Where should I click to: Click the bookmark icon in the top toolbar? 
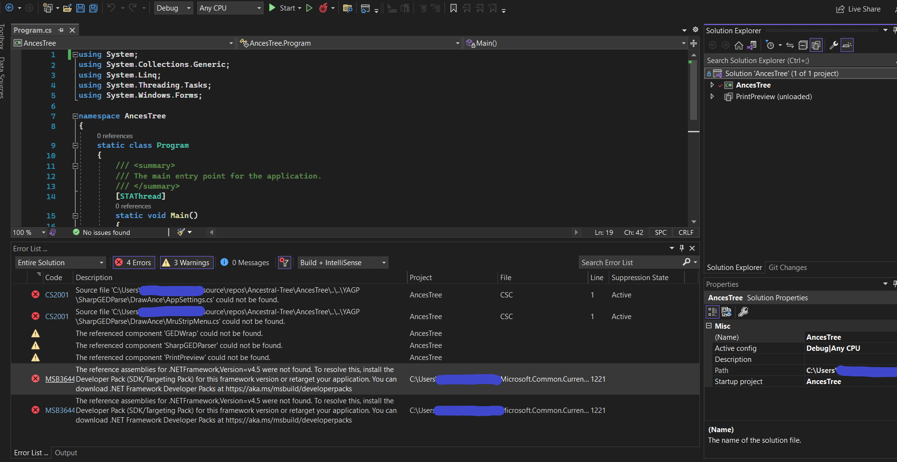pos(454,8)
